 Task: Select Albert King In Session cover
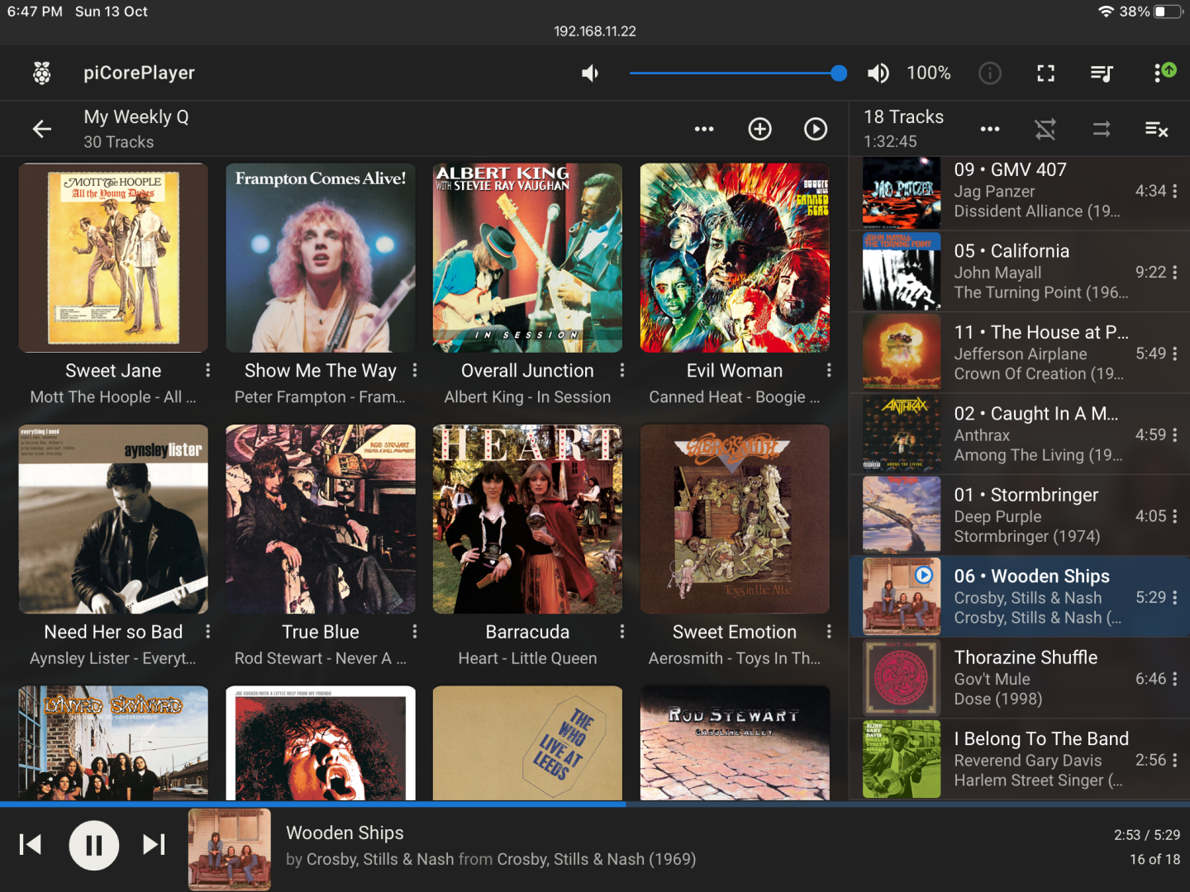[527, 258]
